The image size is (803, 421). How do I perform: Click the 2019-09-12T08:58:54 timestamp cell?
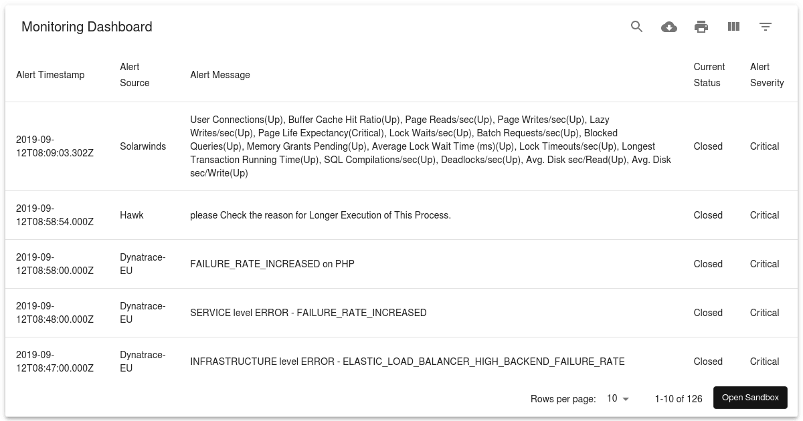[x=55, y=215]
